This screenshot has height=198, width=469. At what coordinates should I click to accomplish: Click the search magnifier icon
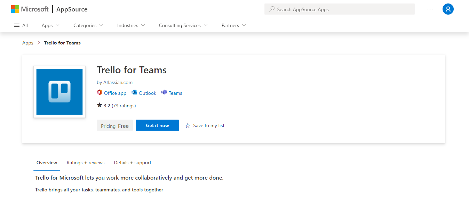[272, 9]
